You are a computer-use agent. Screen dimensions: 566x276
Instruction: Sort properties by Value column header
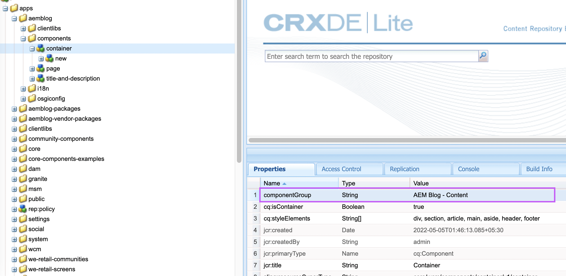click(x=488, y=183)
